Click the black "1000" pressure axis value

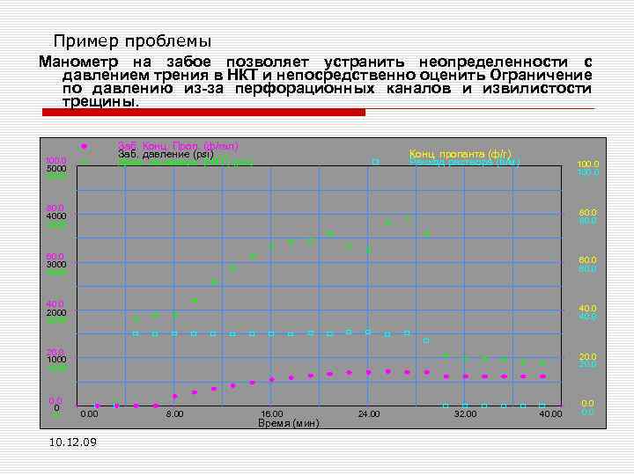(x=56, y=359)
